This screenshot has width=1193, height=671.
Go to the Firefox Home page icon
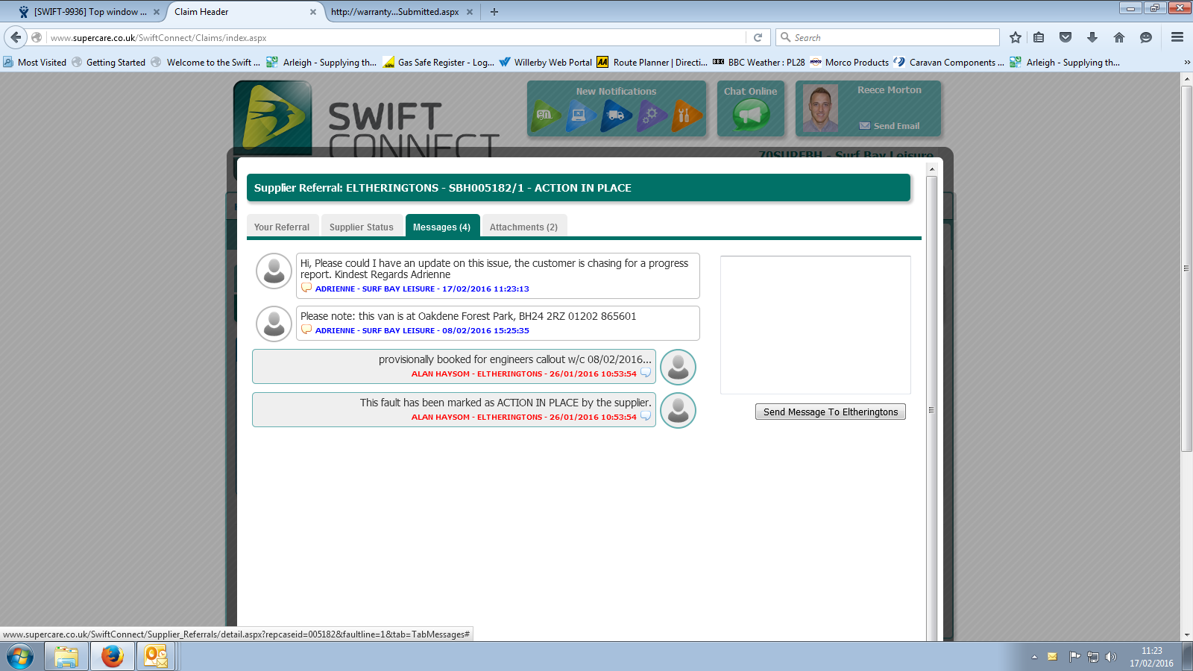(1119, 37)
